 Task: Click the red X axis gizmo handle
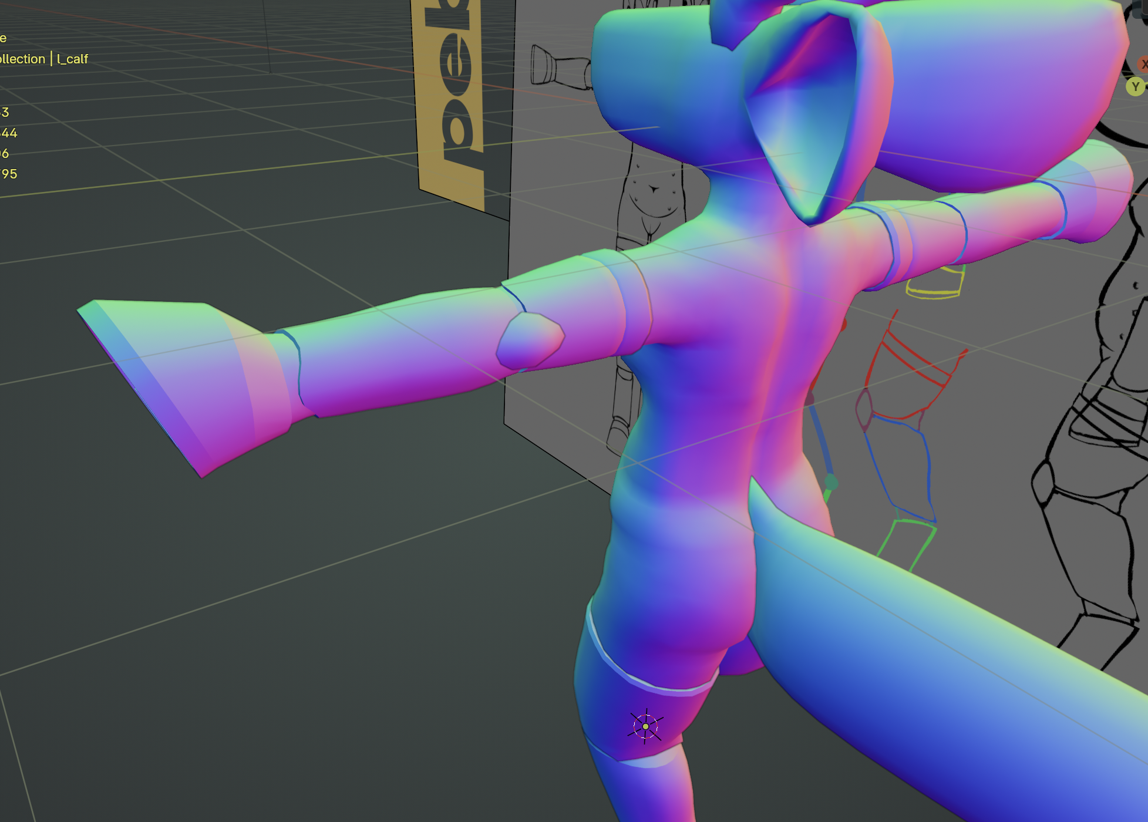click(1143, 64)
